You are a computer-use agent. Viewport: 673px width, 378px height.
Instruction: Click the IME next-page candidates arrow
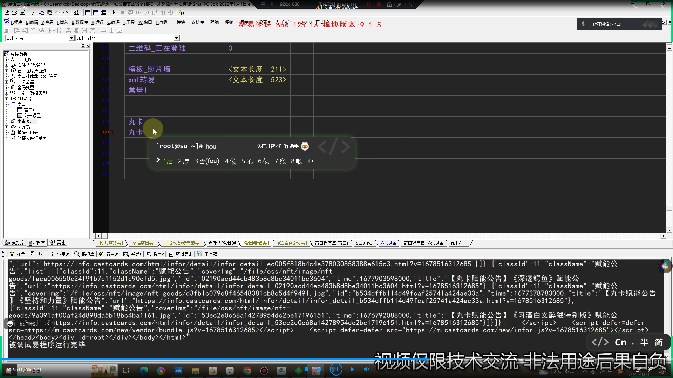pos(313,161)
